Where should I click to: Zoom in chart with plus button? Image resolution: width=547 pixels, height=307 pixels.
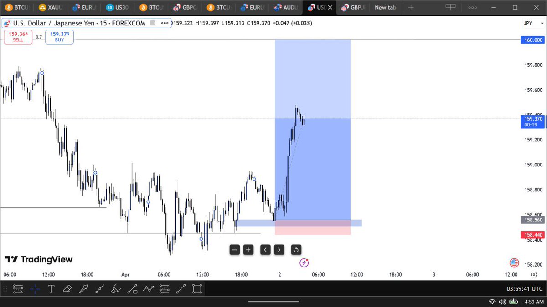248,249
